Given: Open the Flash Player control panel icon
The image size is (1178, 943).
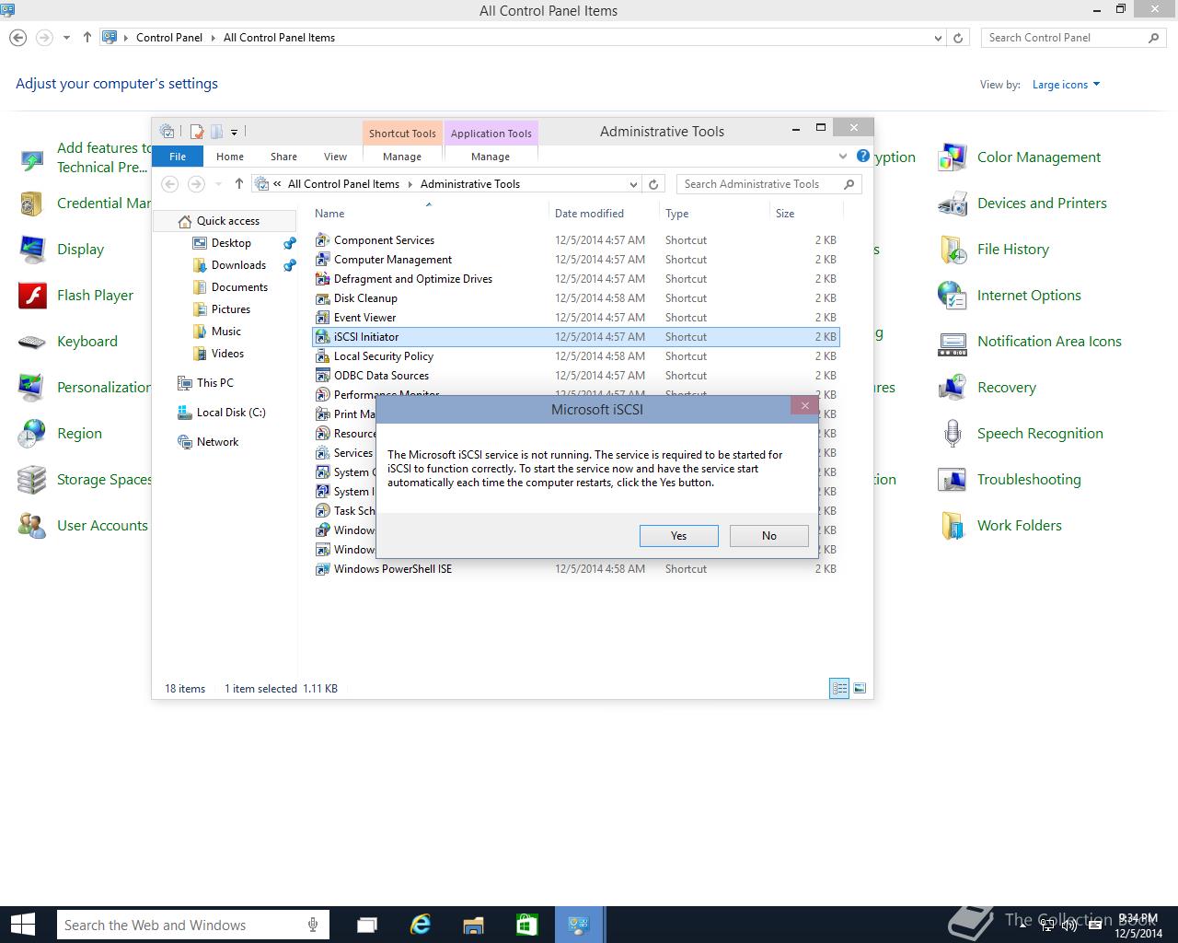Looking at the screenshot, I should click(x=32, y=296).
